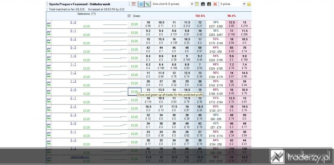Click price graph line of 3 - 0 row

(x=115, y=125)
